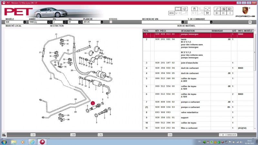Click the RÉF. PIÈCE column header
The image size is (258, 145).
click(161, 31)
